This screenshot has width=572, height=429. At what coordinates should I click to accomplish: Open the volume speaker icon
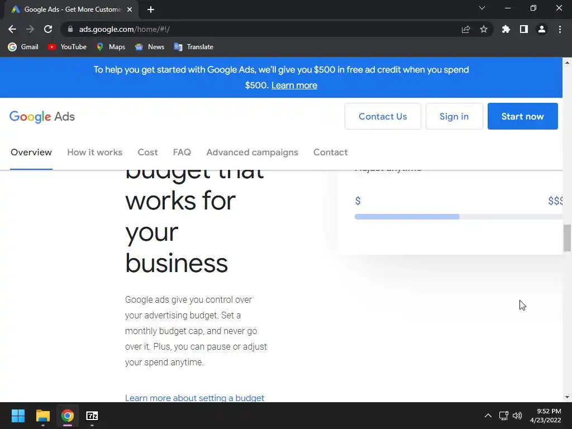[517, 416]
